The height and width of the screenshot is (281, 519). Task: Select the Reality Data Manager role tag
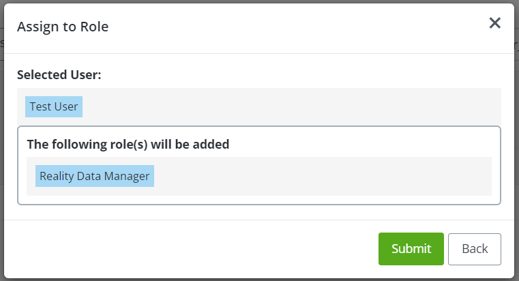pyautogui.click(x=95, y=176)
